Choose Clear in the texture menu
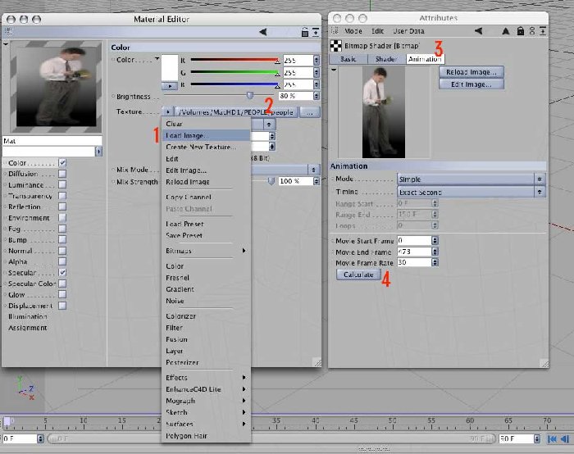 click(206, 124)
